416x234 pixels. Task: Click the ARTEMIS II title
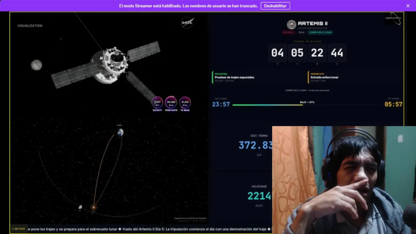pyautogui.click(x=313, y=24)
